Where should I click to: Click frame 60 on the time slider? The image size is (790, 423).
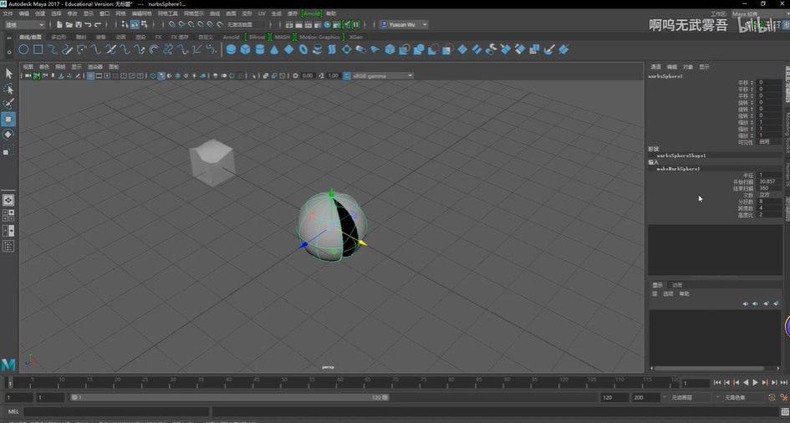pos(339,382)
